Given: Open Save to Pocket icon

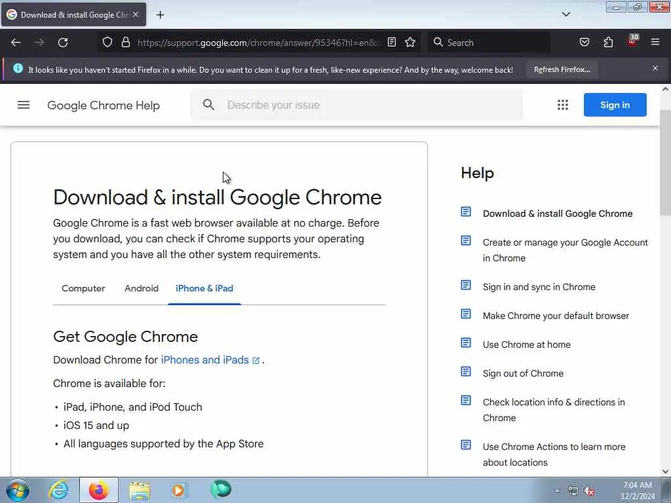Looking at the screenshot, I should pyautogui.click(x=584, y=43).
